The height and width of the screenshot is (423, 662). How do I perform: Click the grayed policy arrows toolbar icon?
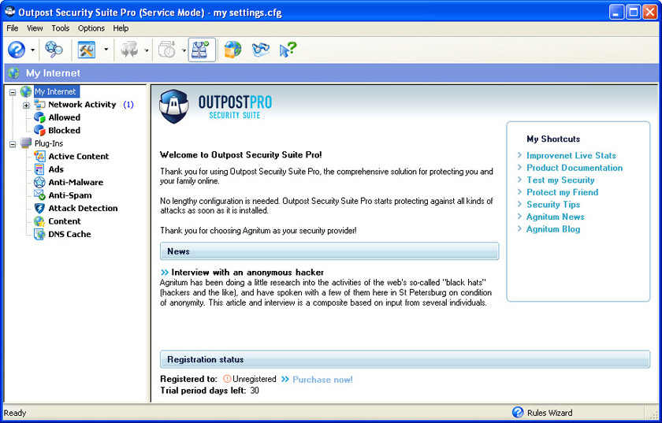point(129,50)
